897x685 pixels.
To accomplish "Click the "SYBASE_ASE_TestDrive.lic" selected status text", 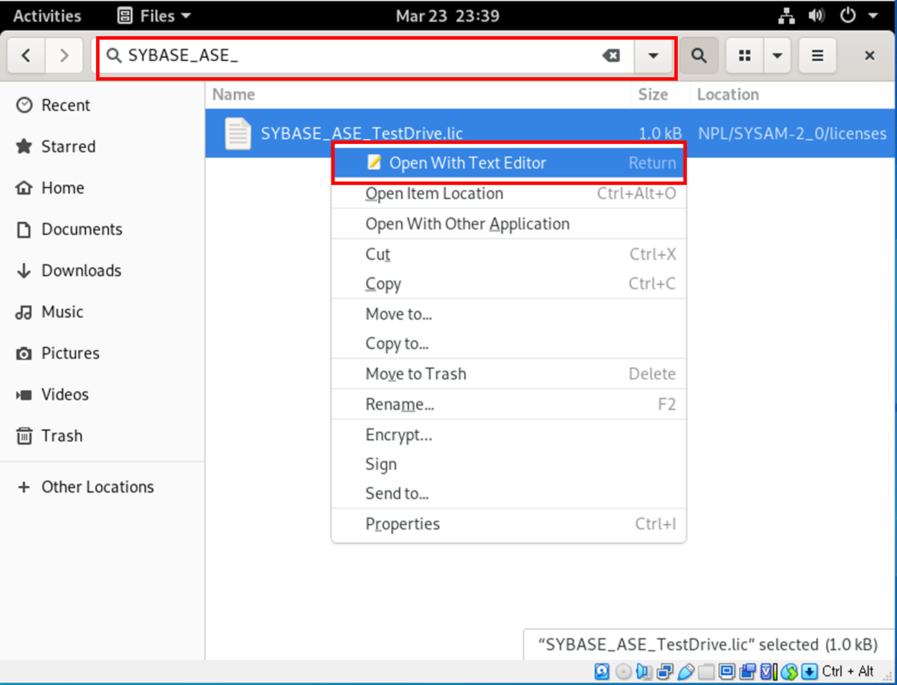I will tap(708, 645).
